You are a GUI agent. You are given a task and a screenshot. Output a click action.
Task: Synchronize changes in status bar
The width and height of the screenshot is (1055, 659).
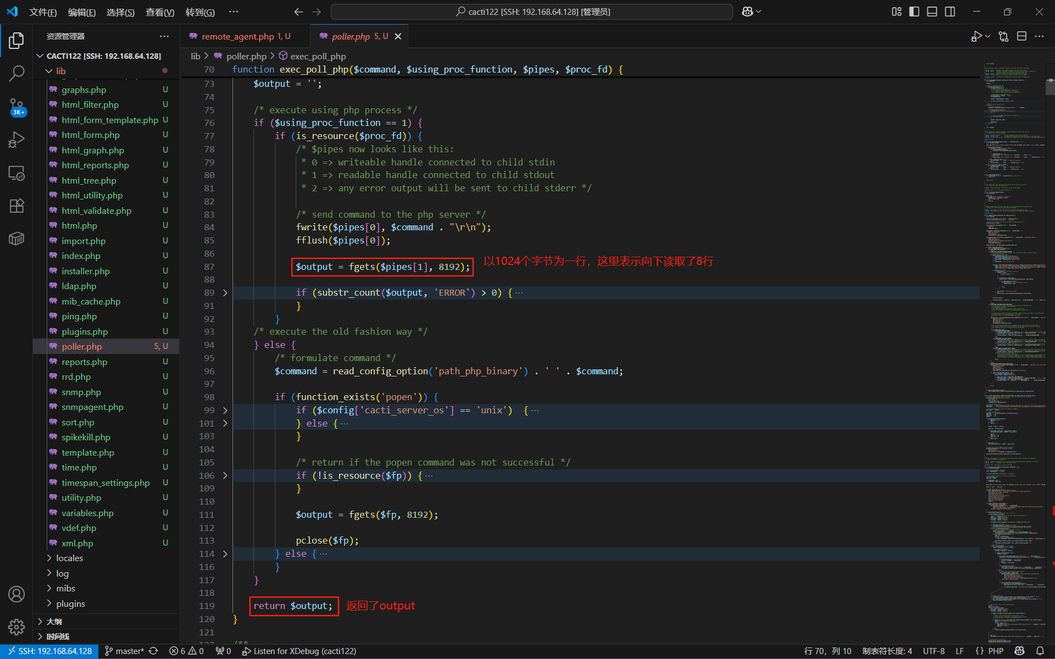click(154, 651)
